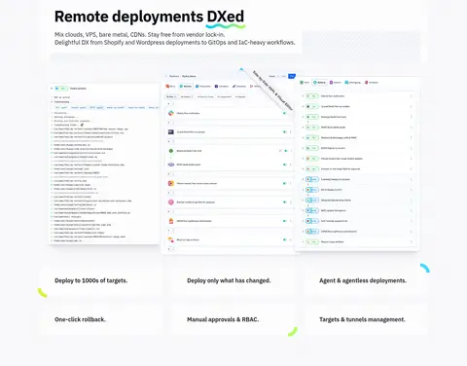The width and height of the screenshot is (467, 366).
Task: Toggle the switch on the folders icon action row
Action: click(x=285, y=239)
